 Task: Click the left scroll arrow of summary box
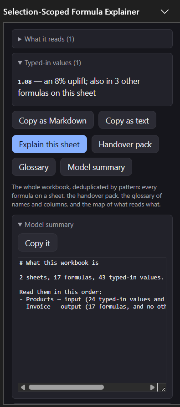click(23, 387)
